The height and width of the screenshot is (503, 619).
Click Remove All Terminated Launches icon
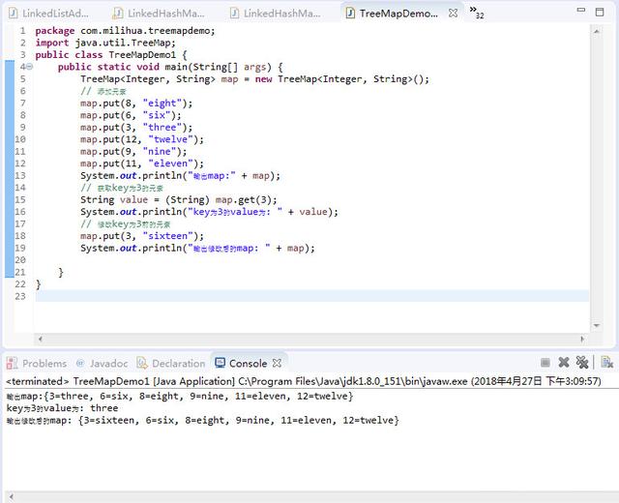click(x=582, y=363)
